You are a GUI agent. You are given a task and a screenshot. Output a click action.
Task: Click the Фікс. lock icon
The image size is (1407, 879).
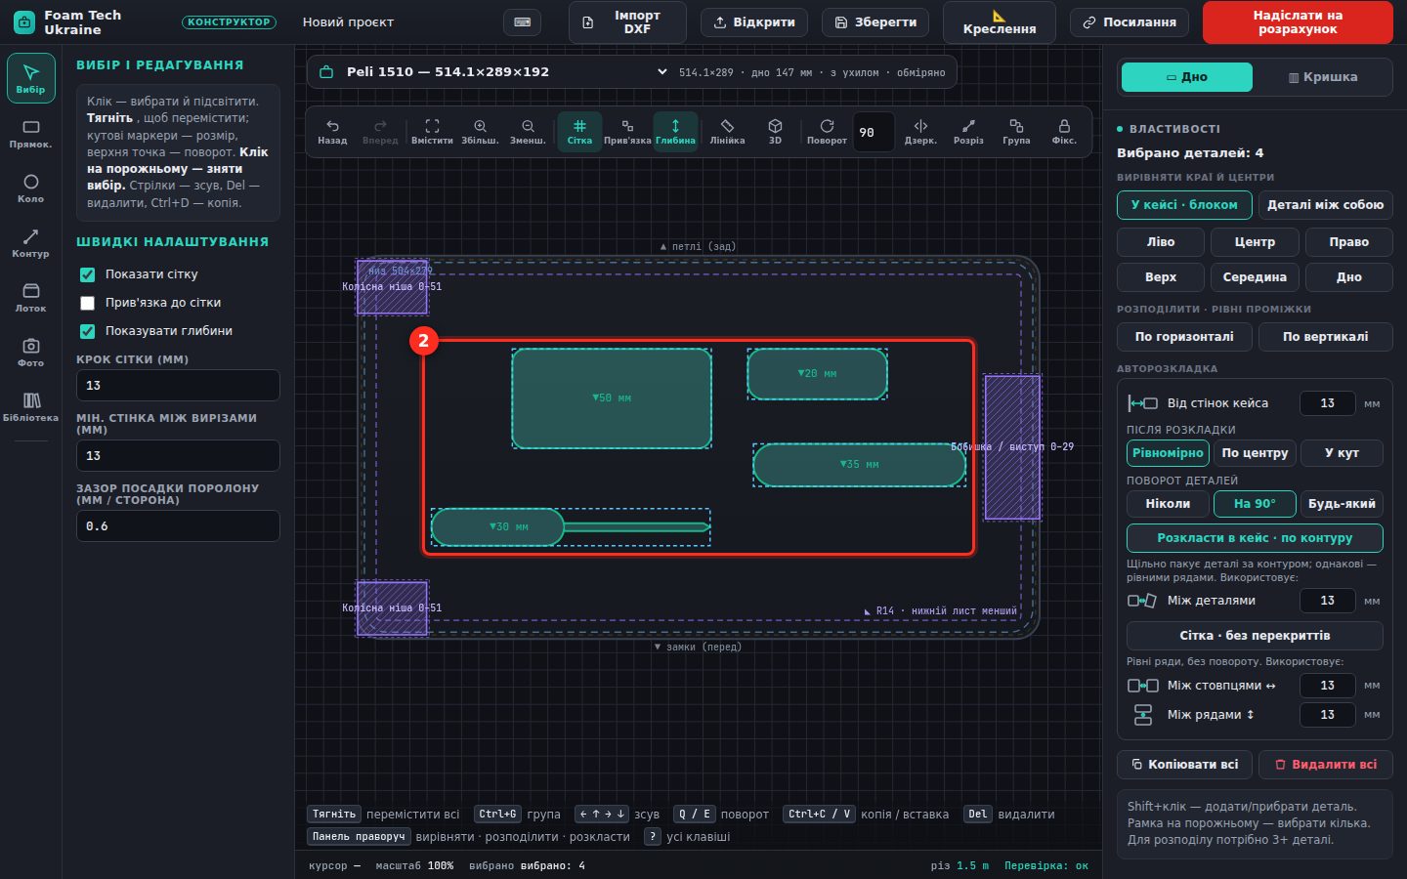tap(1064, 132)
